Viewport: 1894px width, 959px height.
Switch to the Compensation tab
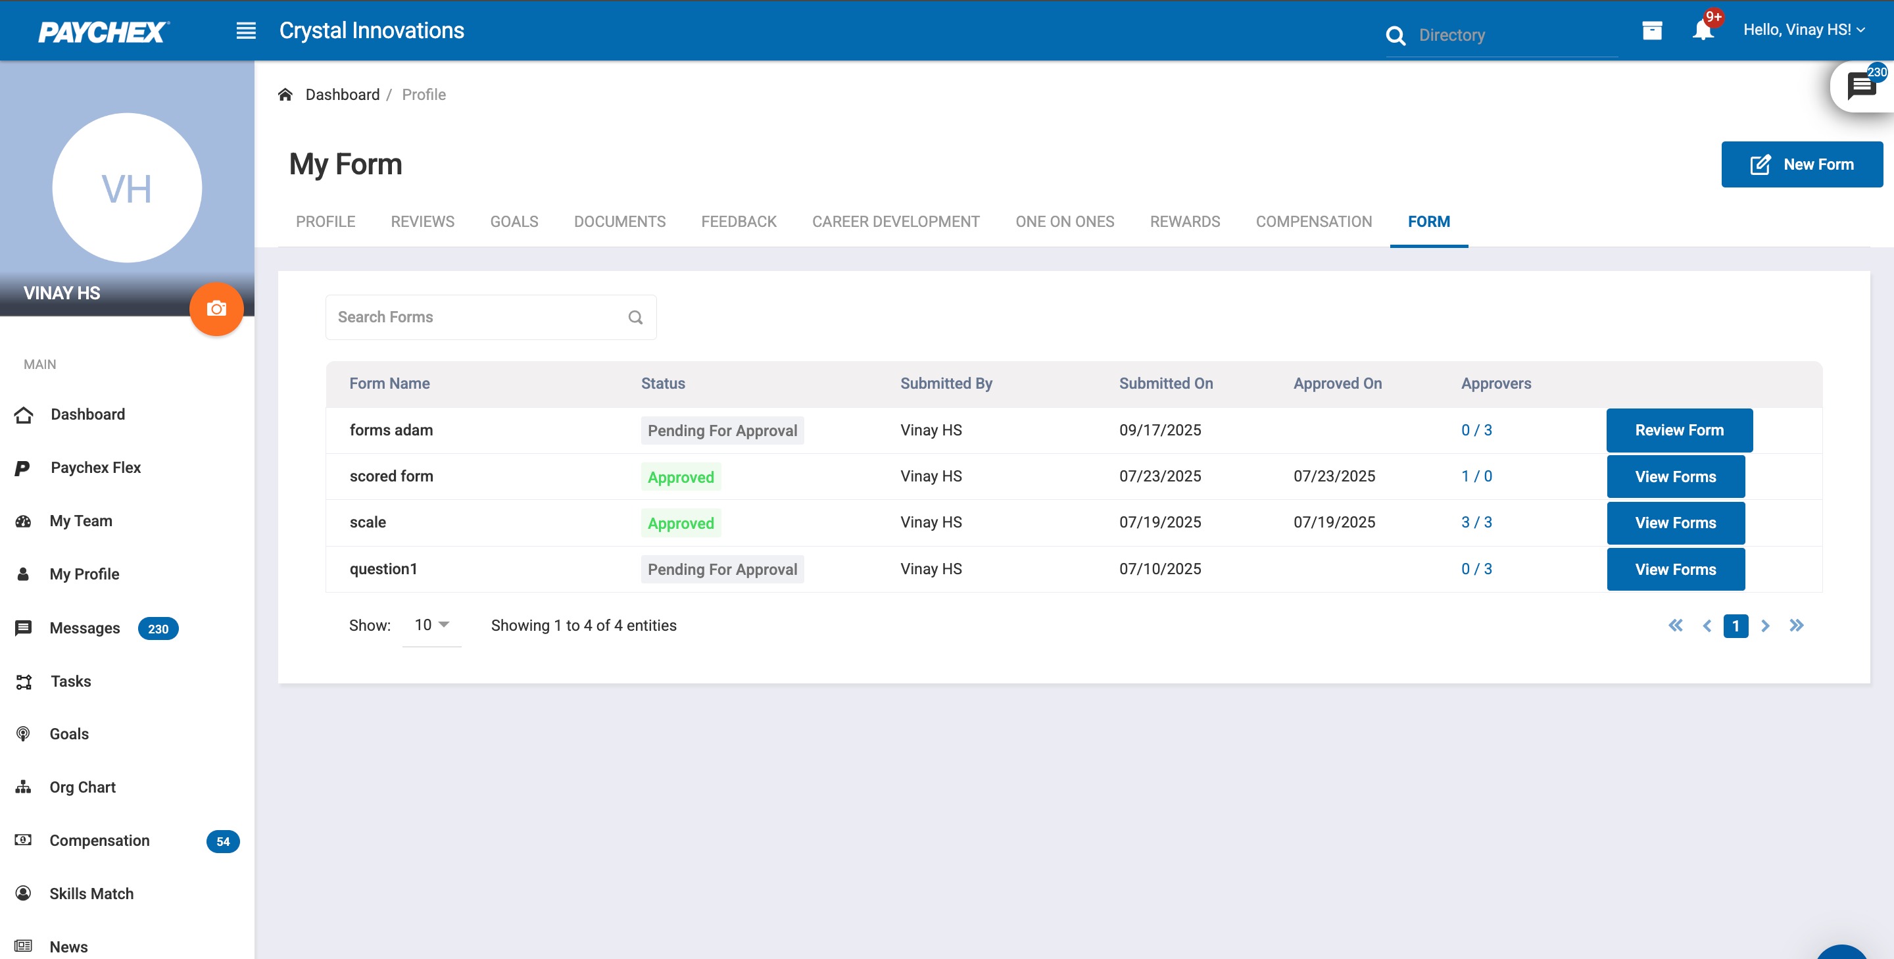[1313, 222]
